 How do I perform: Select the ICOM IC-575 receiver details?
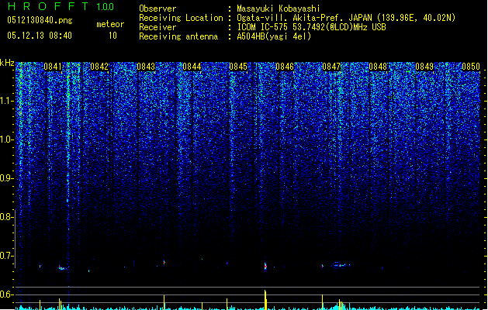tap(311, 27)
